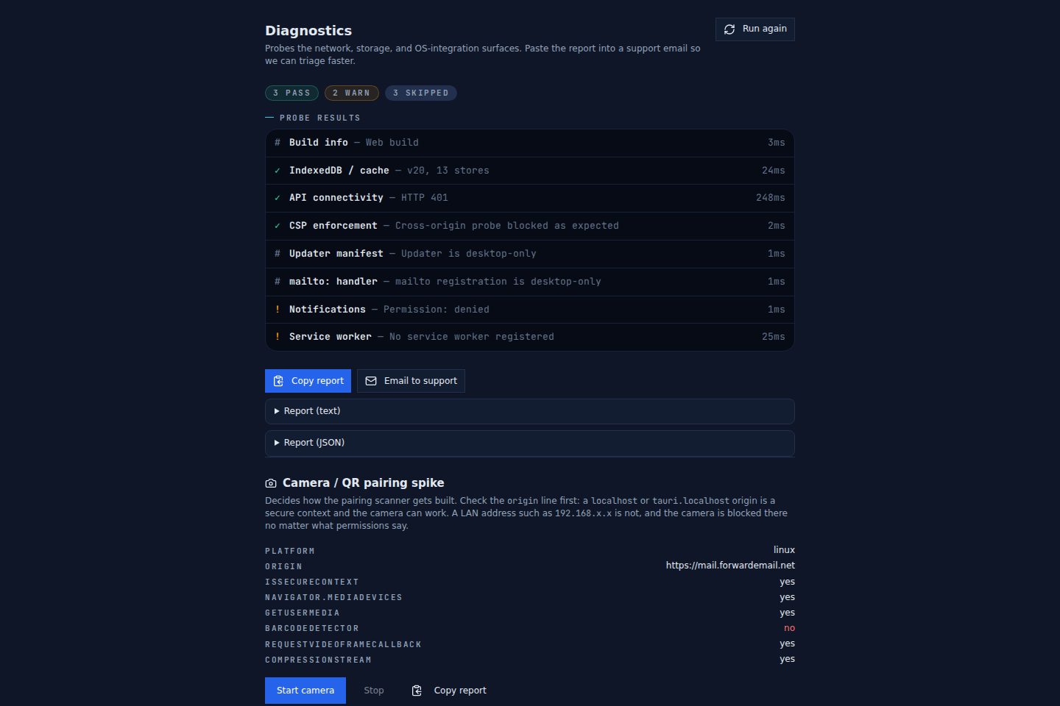
Task: Click the camera icon beside the Camera / QR pairing heading
Action: 271,483
